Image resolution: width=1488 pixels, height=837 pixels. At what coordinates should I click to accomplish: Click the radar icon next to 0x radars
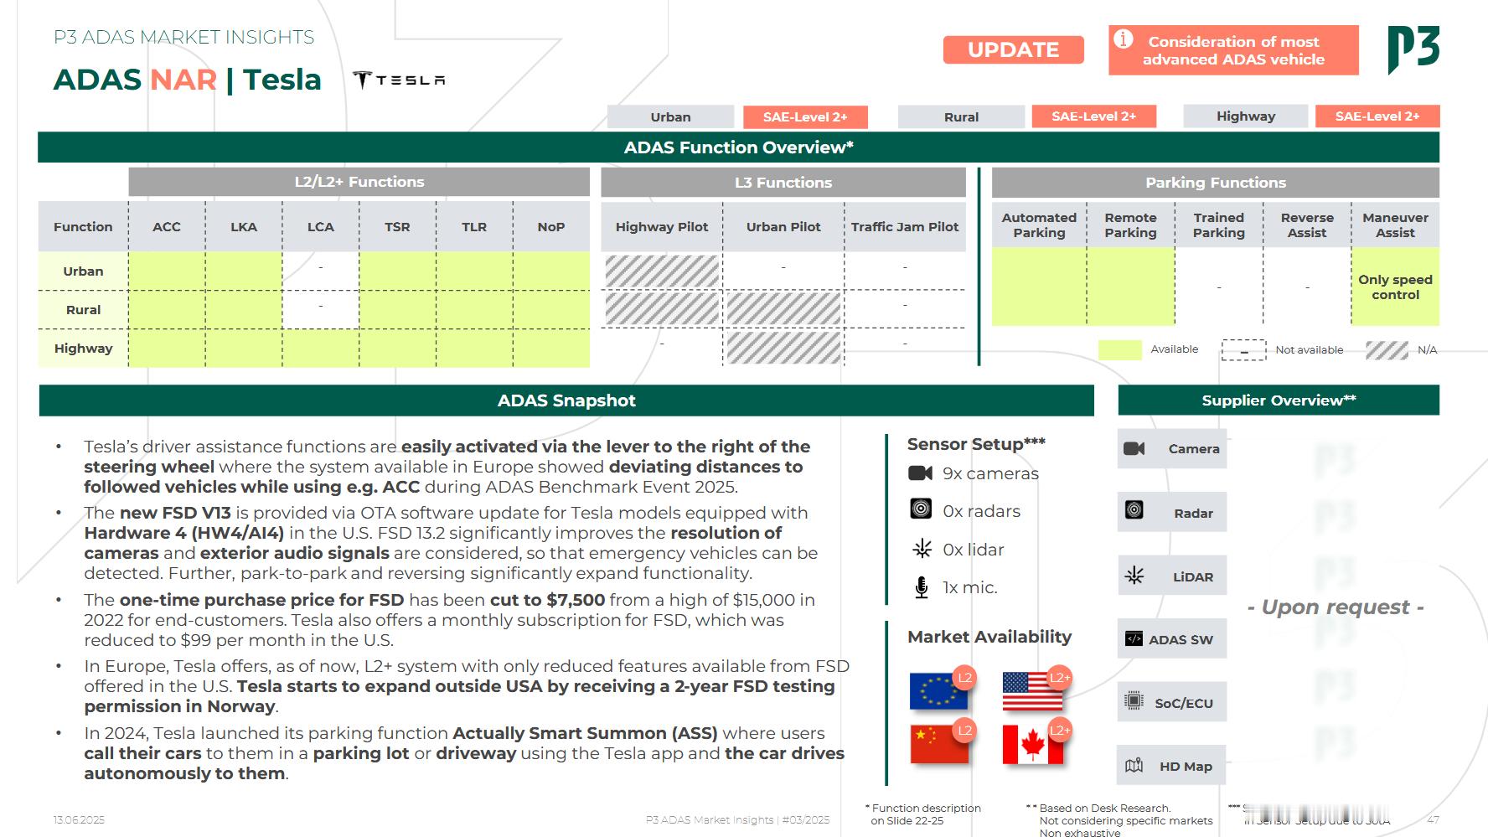point(921,509)
